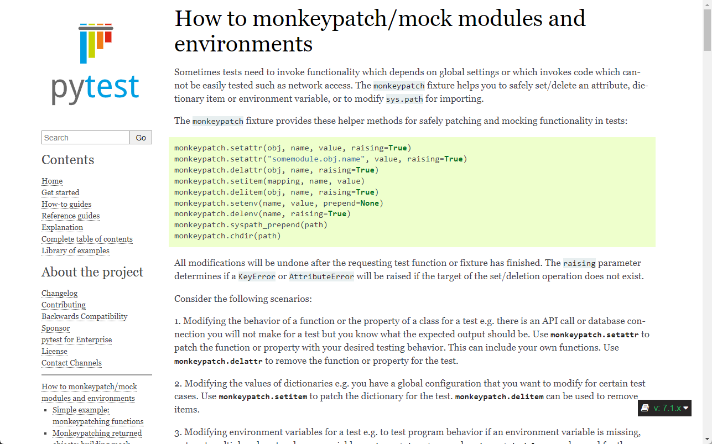Image resolution: width=712 pixels, height=444 pixels.
Task: Click the book icon in version badge
Action: 645,408
